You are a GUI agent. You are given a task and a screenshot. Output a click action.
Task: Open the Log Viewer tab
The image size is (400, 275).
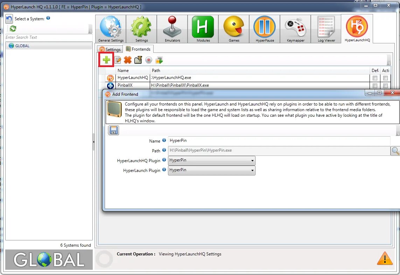click(326, 29)
